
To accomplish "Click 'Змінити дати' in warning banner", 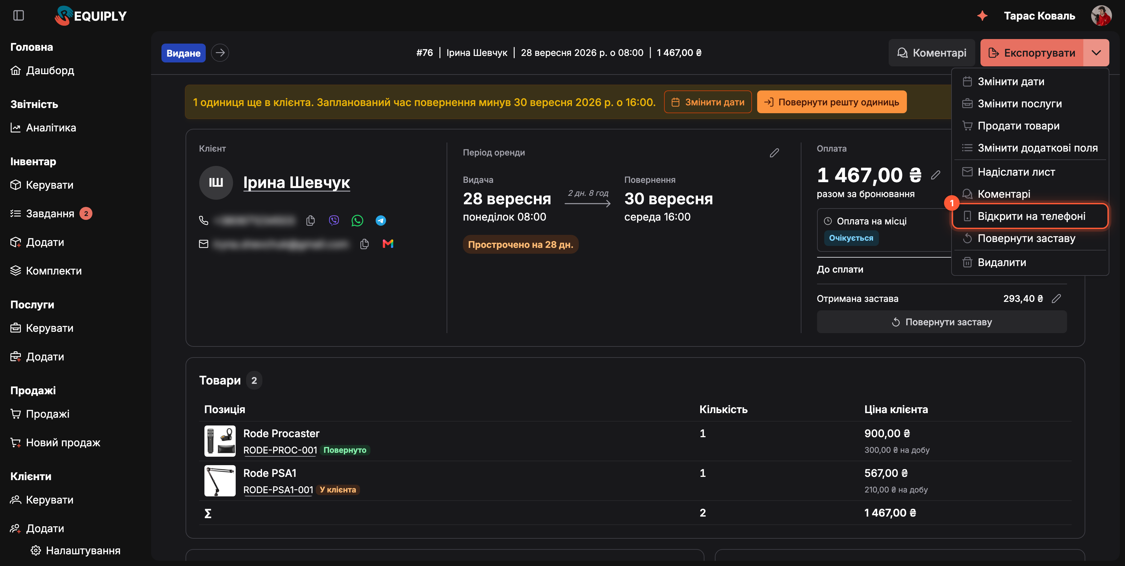I will (x=707, y=102).
